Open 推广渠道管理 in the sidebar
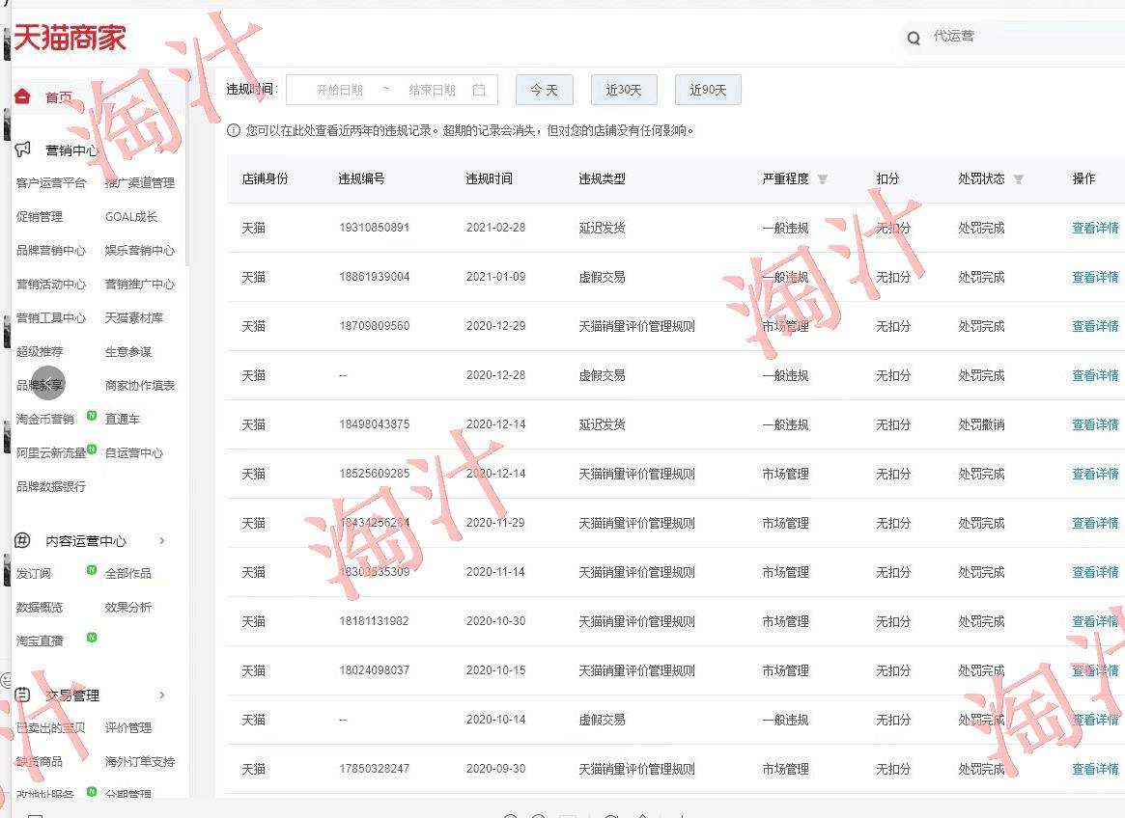The width and height of the screenshot is (1125, 818). click(x=140, y=183)
